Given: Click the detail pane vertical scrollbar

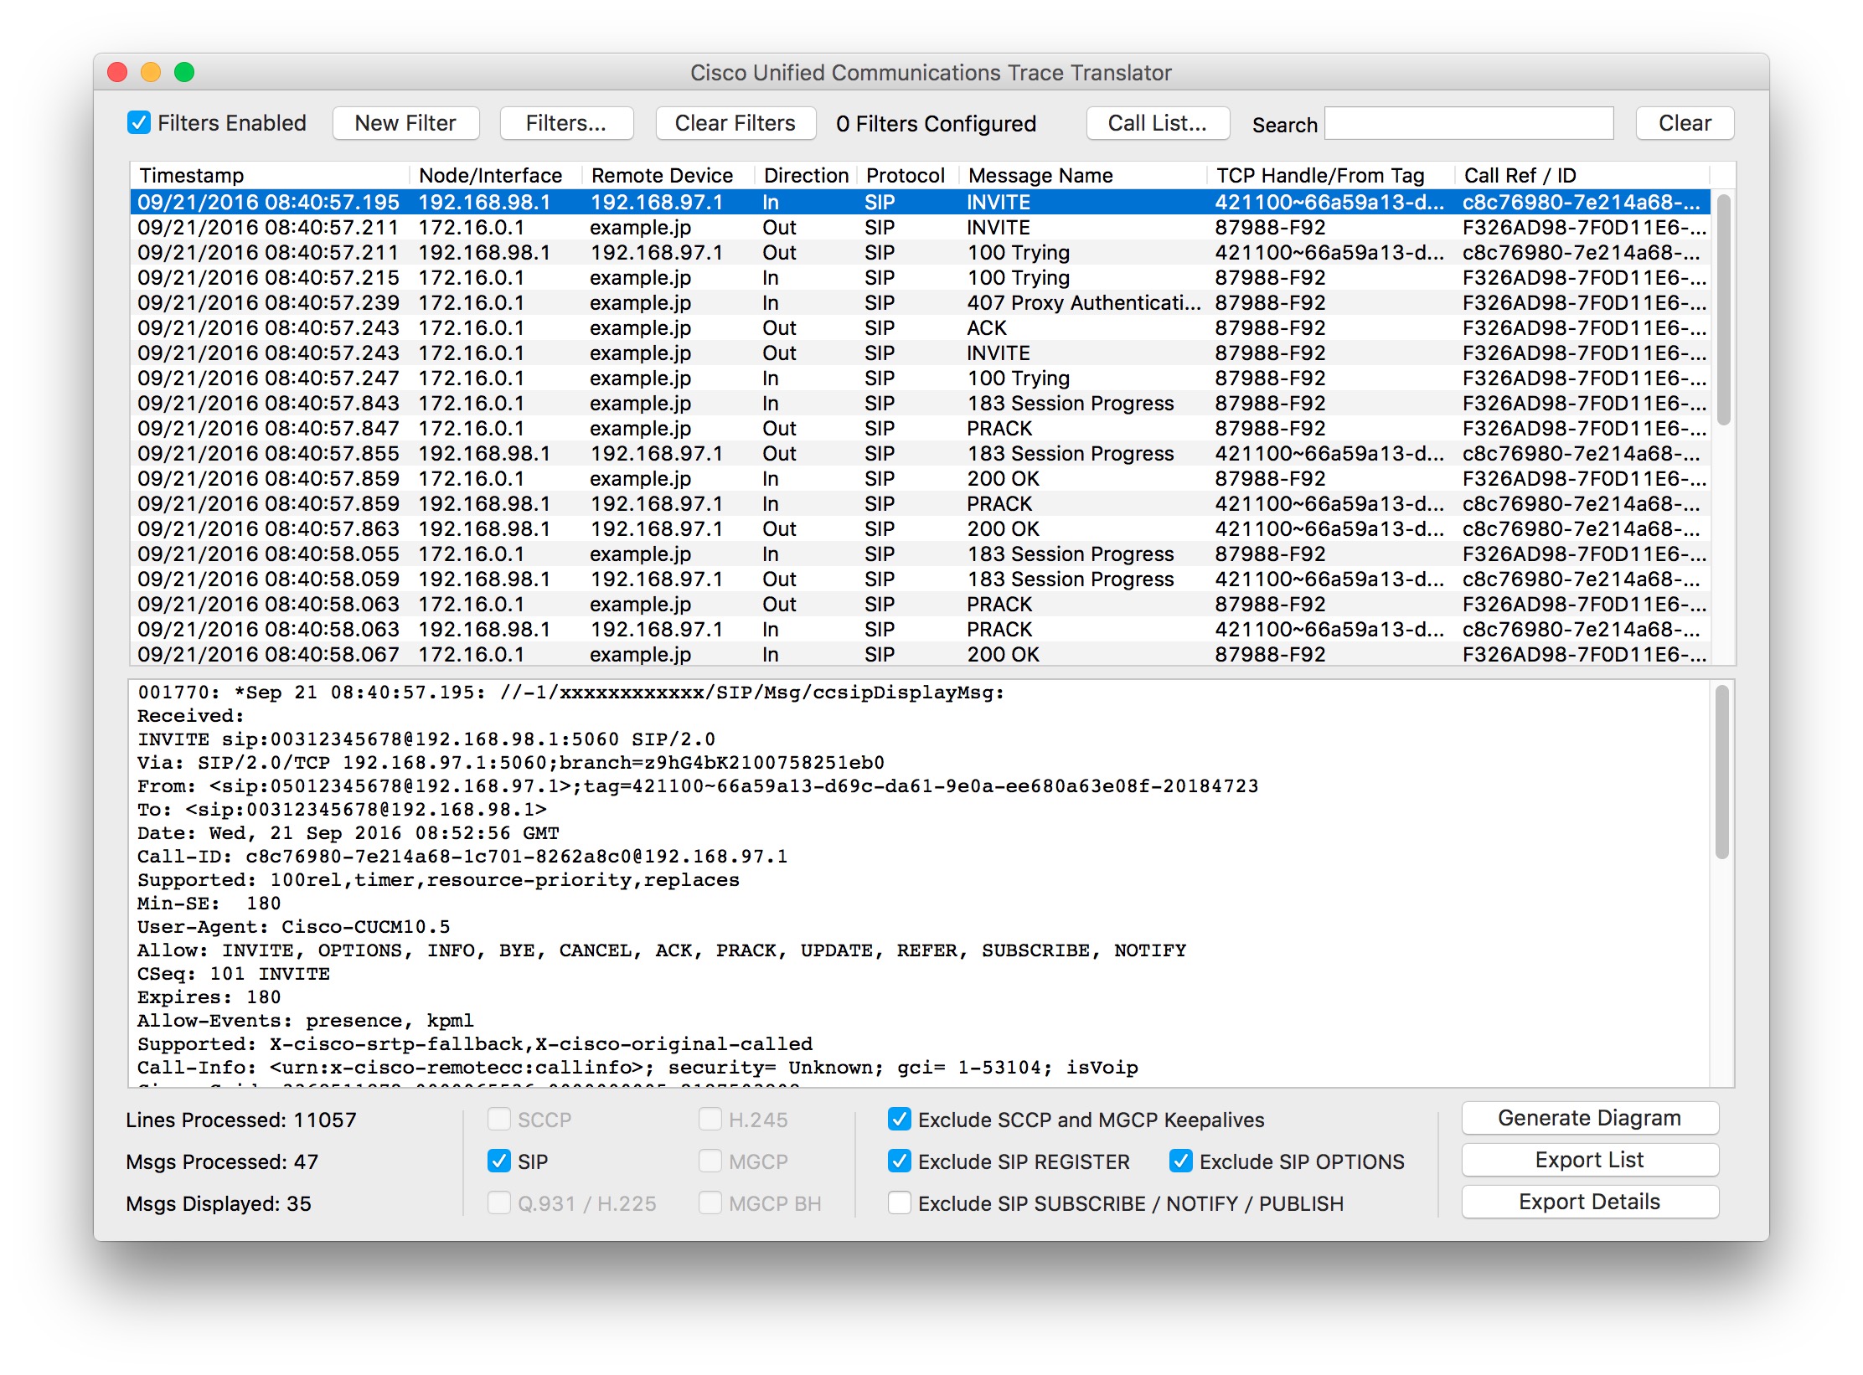Looking at the screenshot, I should pyautogui.click(x=1722, y=772).
